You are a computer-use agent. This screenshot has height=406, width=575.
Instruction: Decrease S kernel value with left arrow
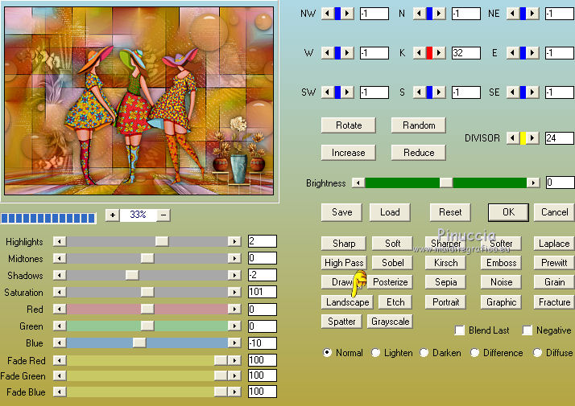click(x=419, y=92)
